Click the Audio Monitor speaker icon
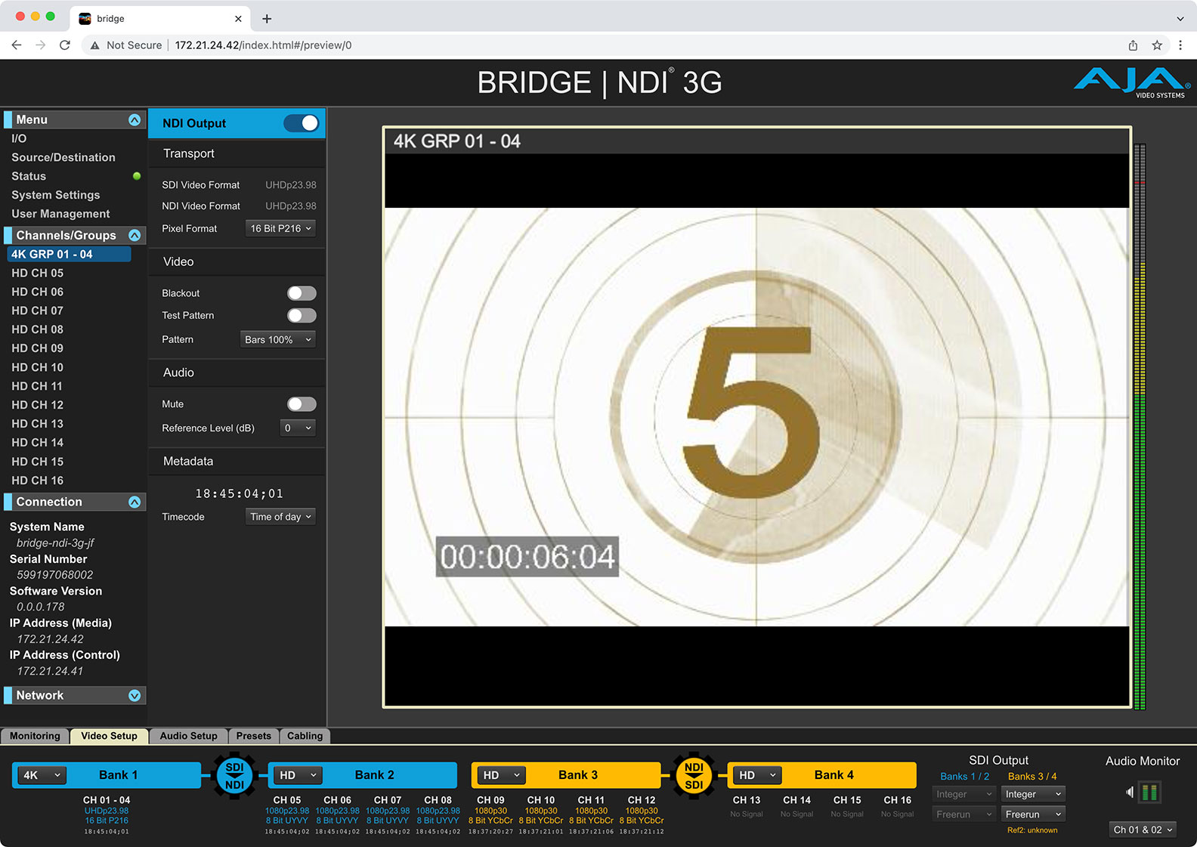This screenshot has width=1197, height=847. (1130, 792)
